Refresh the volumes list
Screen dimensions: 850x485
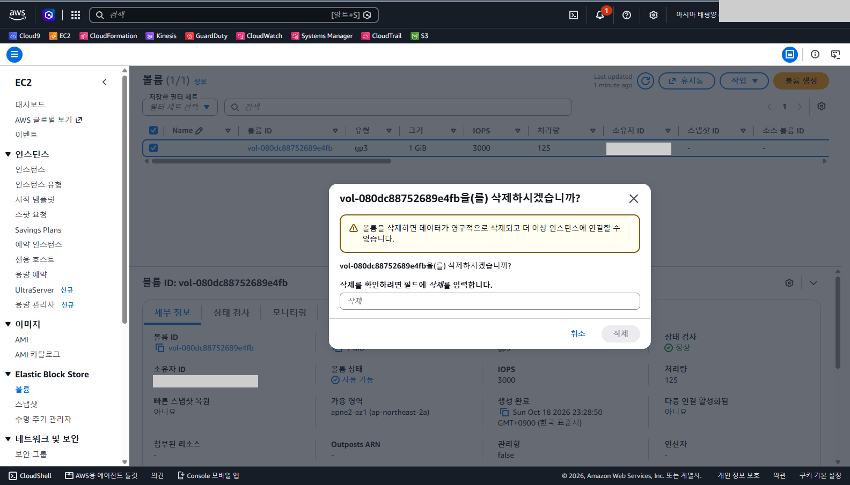(646, 81)
